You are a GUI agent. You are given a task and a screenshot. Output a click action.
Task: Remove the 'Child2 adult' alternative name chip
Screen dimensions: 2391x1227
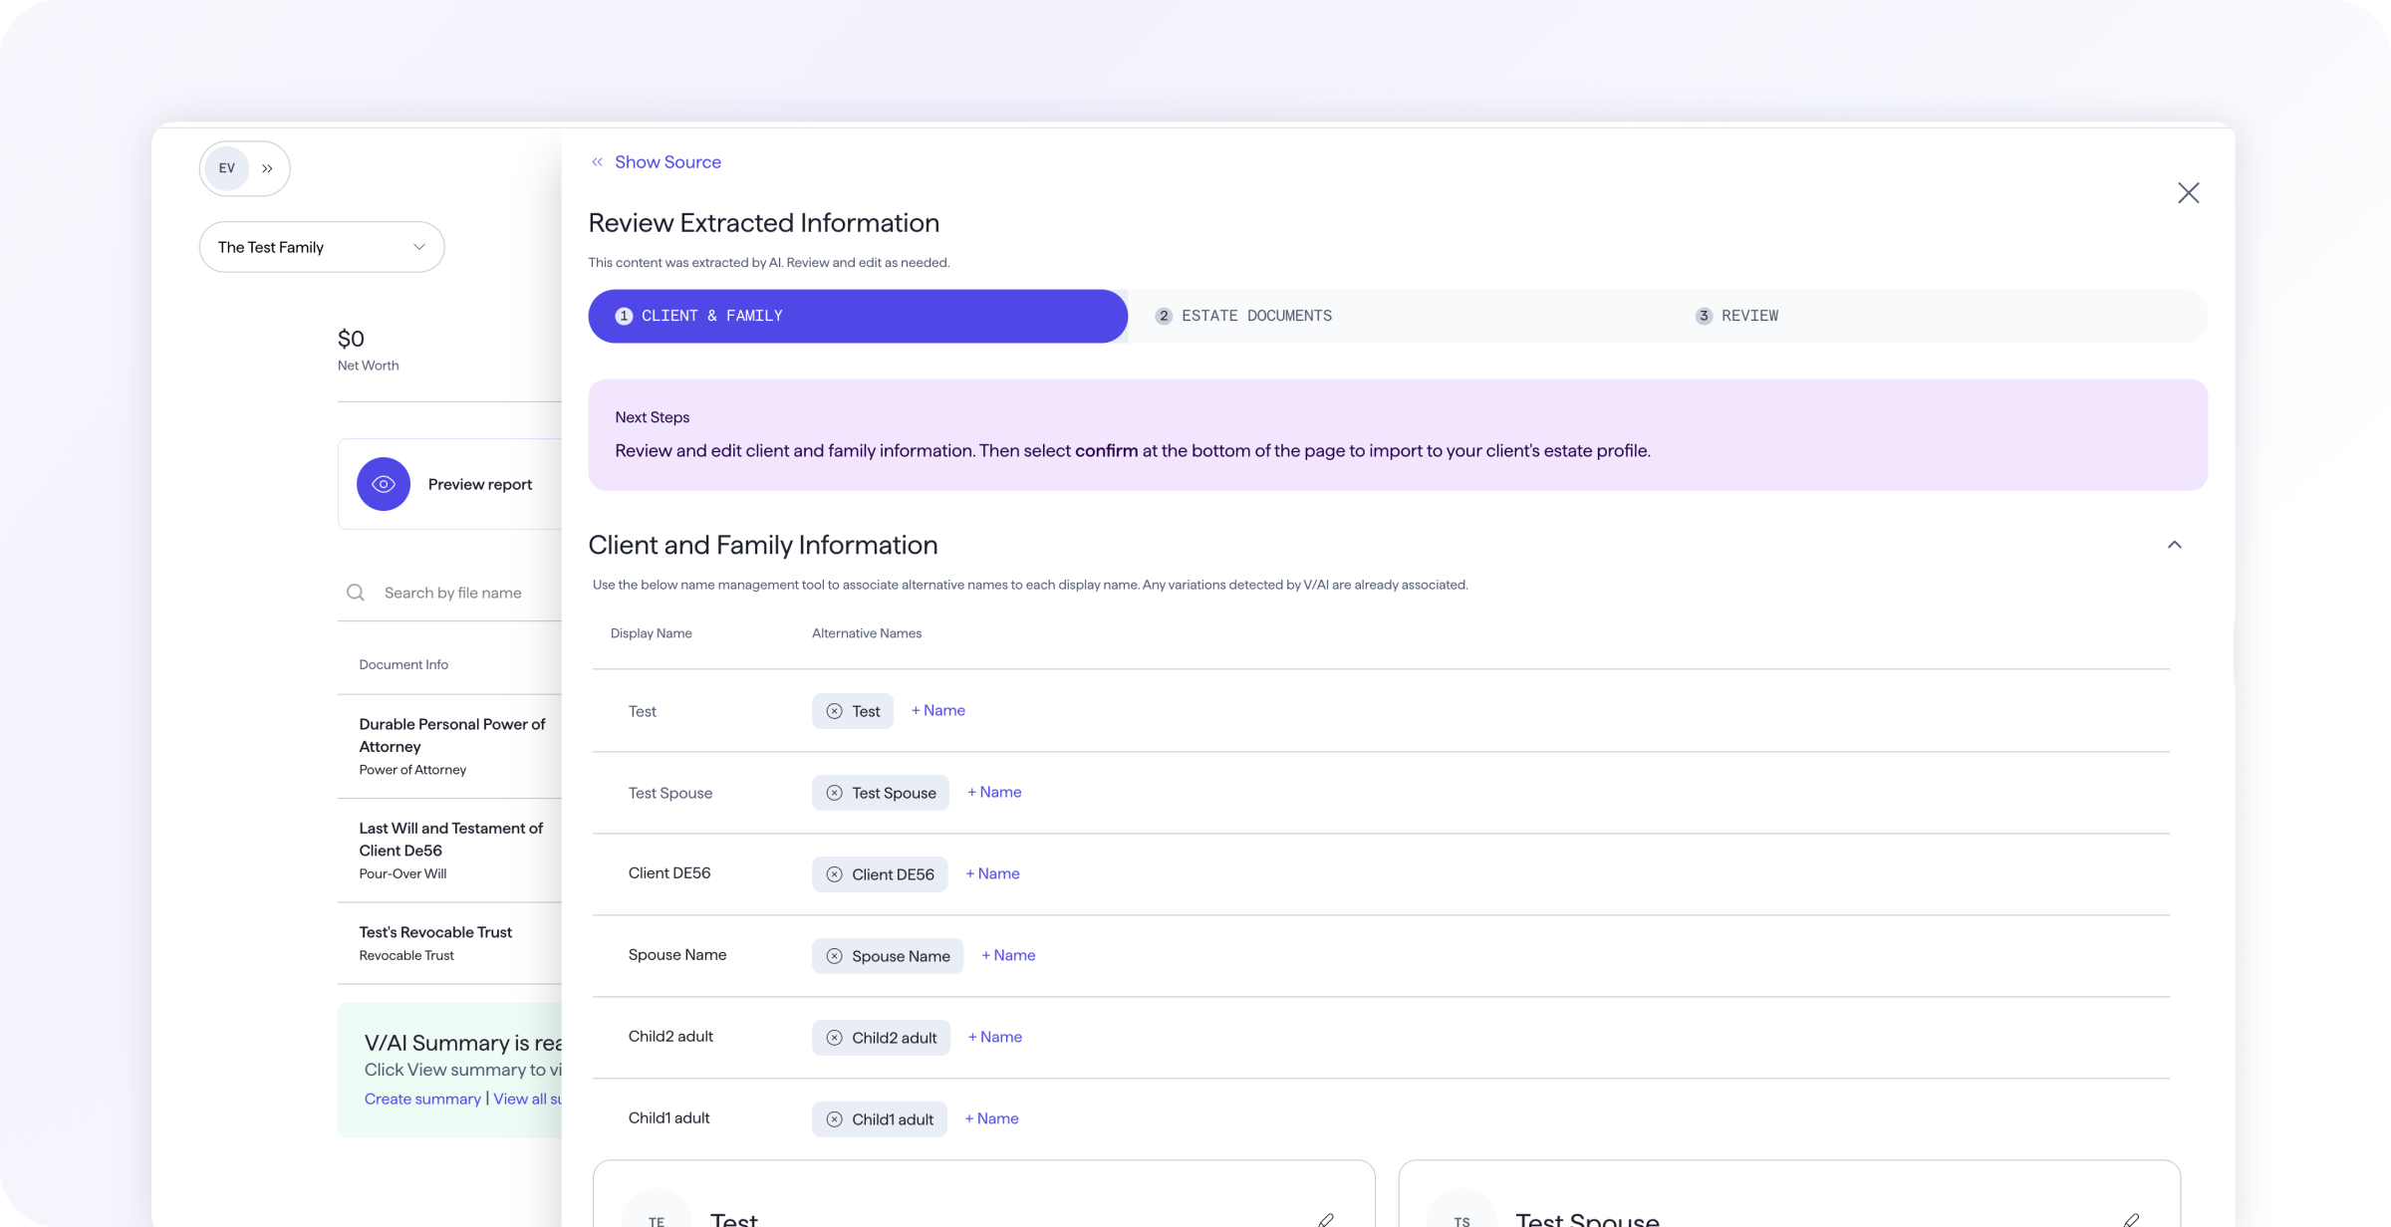click(834, 1038)
